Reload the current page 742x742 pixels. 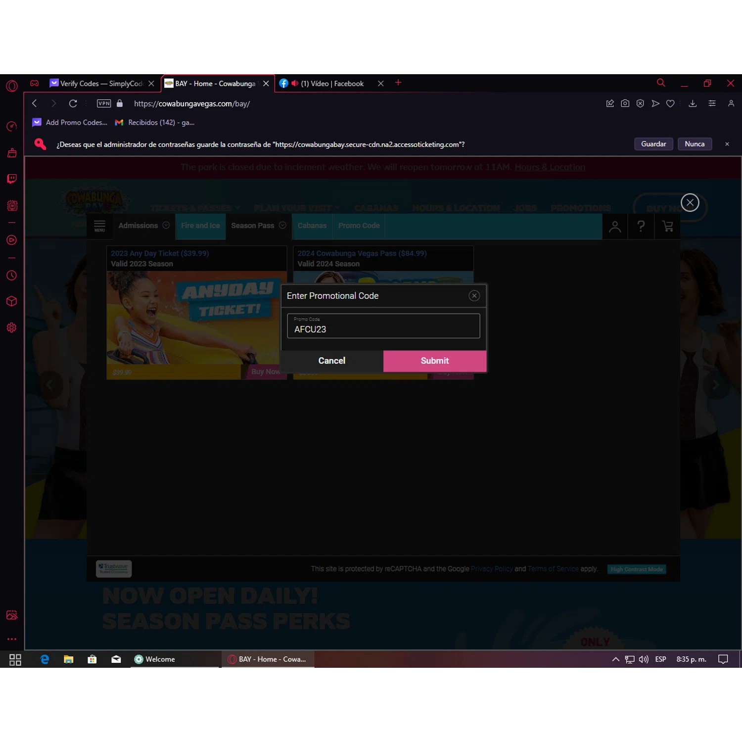point(73,103)
